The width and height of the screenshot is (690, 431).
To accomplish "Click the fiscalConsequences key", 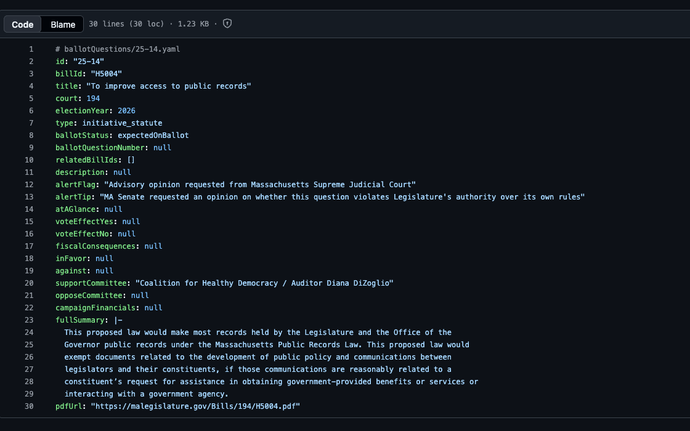I will coord(95,246).
